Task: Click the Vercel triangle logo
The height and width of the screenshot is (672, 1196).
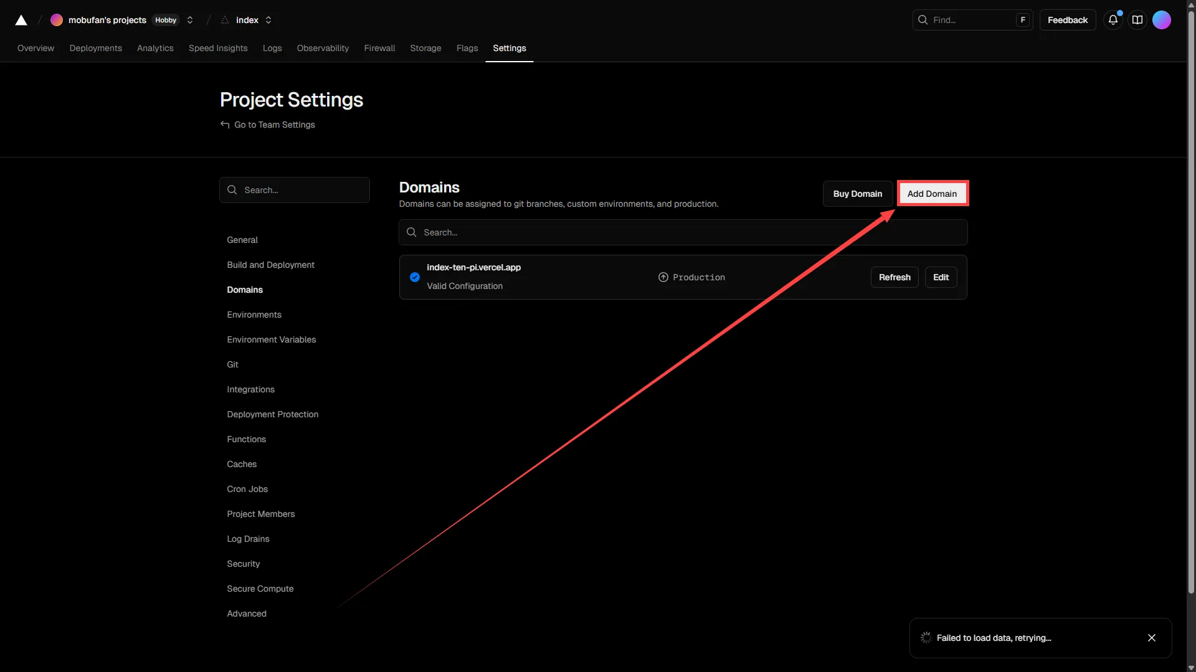Action: 21,20
